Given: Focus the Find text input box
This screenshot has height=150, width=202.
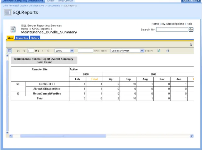Looking at the screenshot, I should tap(85, 51).
